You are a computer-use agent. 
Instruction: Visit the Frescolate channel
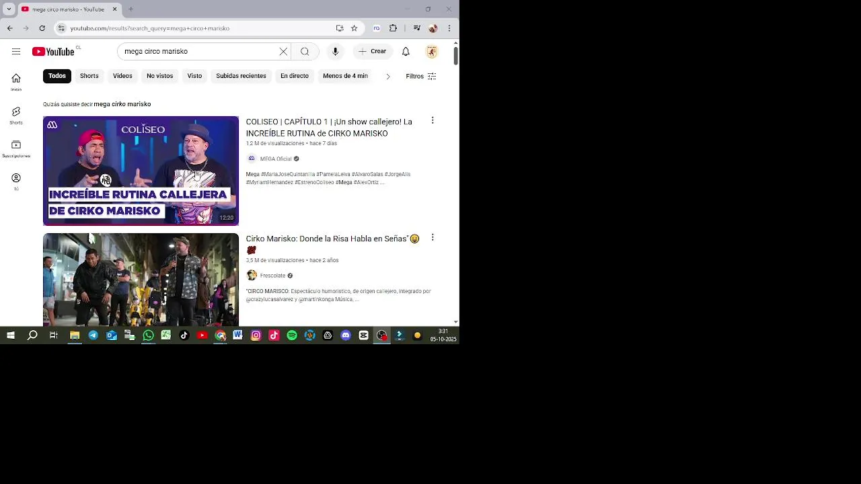tap(272, 276)
